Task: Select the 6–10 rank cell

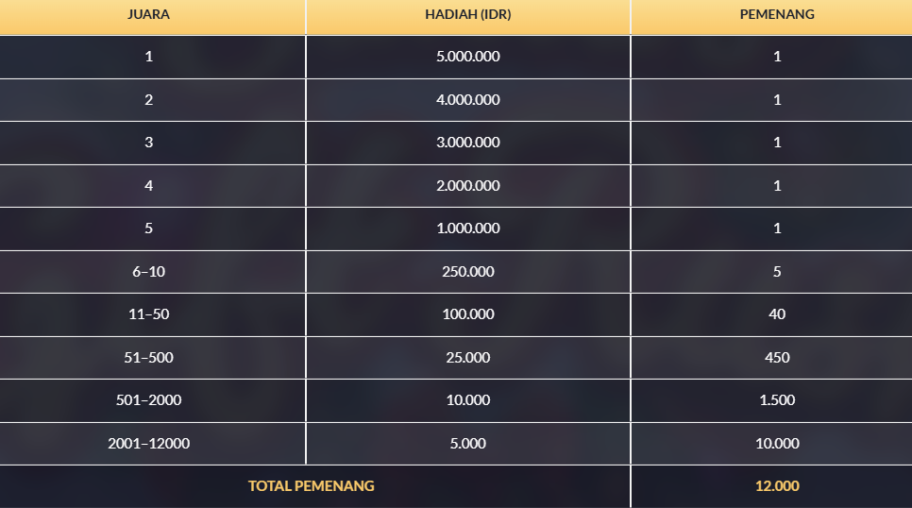Action: point(148,271)
